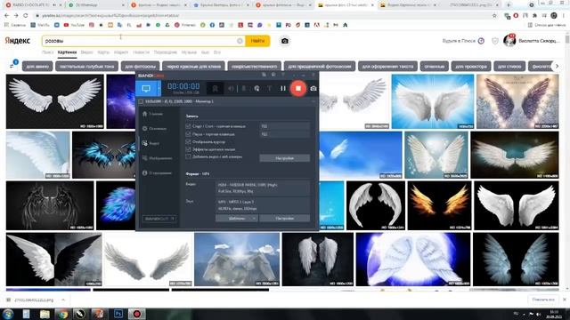Open the Yandex logo home link
The height and width of the screenshot is (320, 570).
click(x=18, y=41)
